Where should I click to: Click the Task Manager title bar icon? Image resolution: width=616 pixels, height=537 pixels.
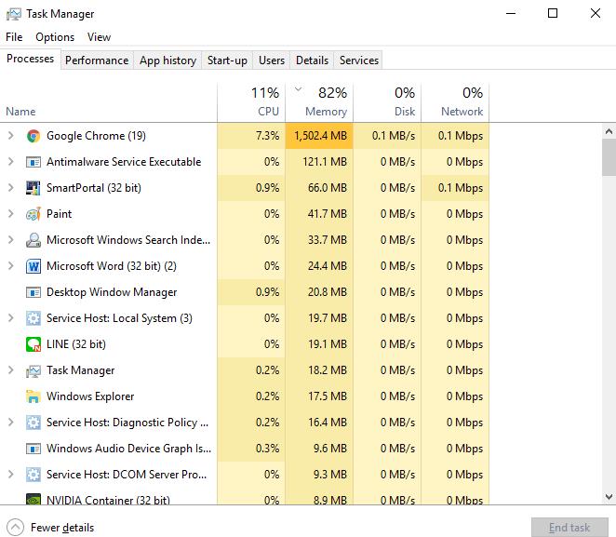[14, 14]
